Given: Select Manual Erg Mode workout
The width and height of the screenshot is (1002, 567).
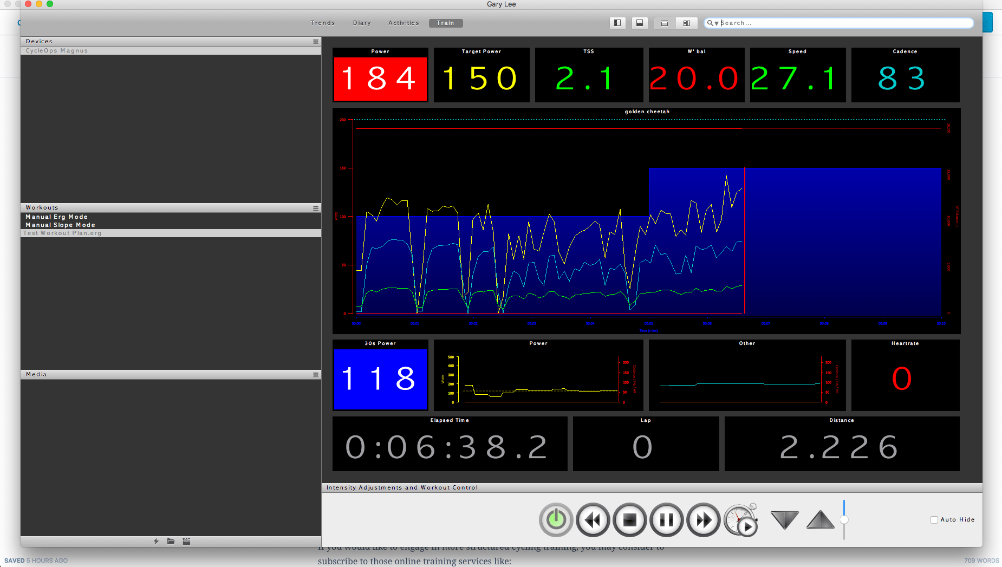Looking at the screenshot, I should 57,217.
